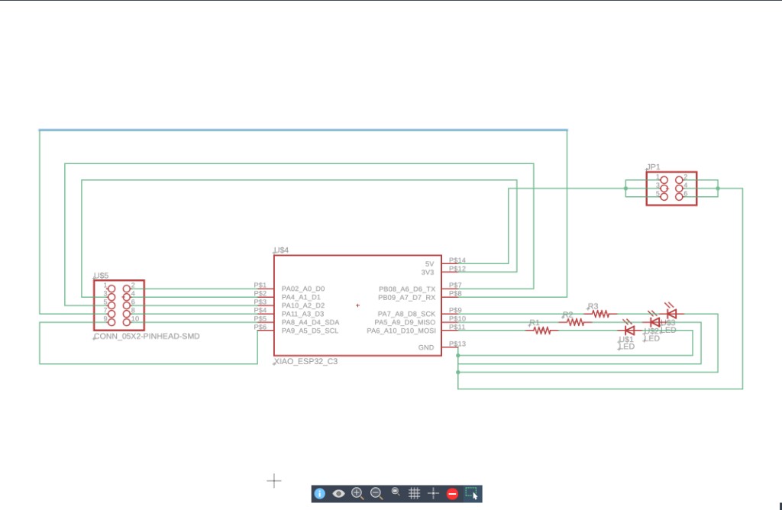
Task: Click the U$4 component label
Action: pyautogui.click(x=281, y=250)
